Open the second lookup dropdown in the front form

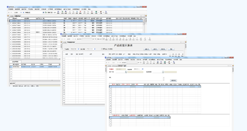[163, 72]
